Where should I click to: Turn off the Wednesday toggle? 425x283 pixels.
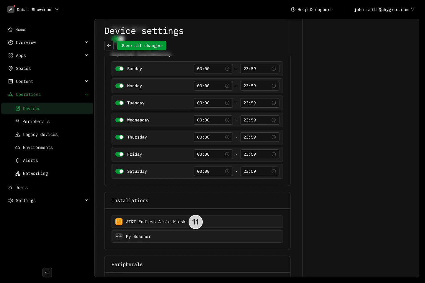[120, 120]
